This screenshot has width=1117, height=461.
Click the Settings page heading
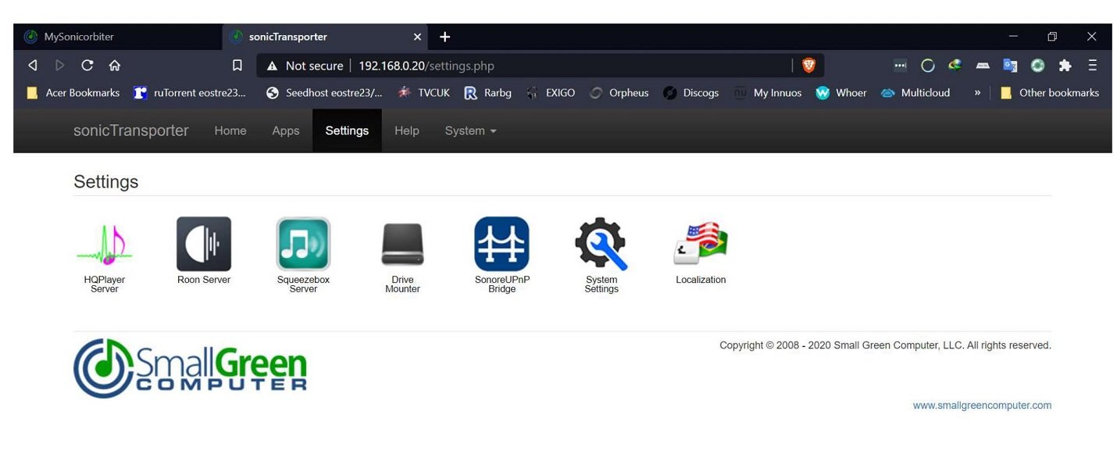click(106, 181)
